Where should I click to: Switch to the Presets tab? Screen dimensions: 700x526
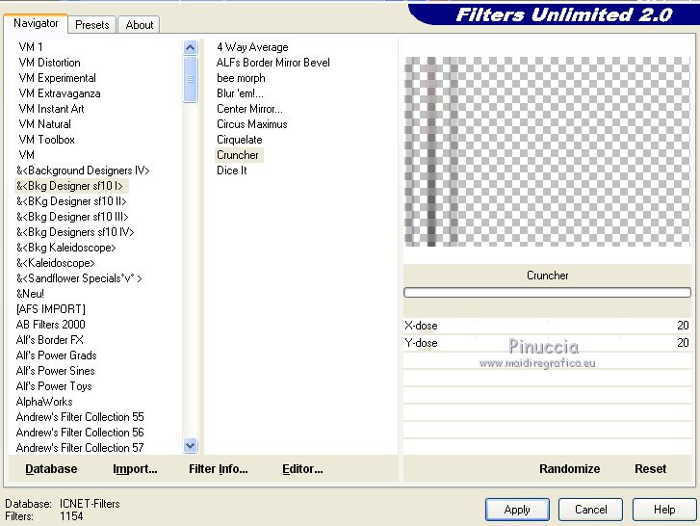(92, 24)
